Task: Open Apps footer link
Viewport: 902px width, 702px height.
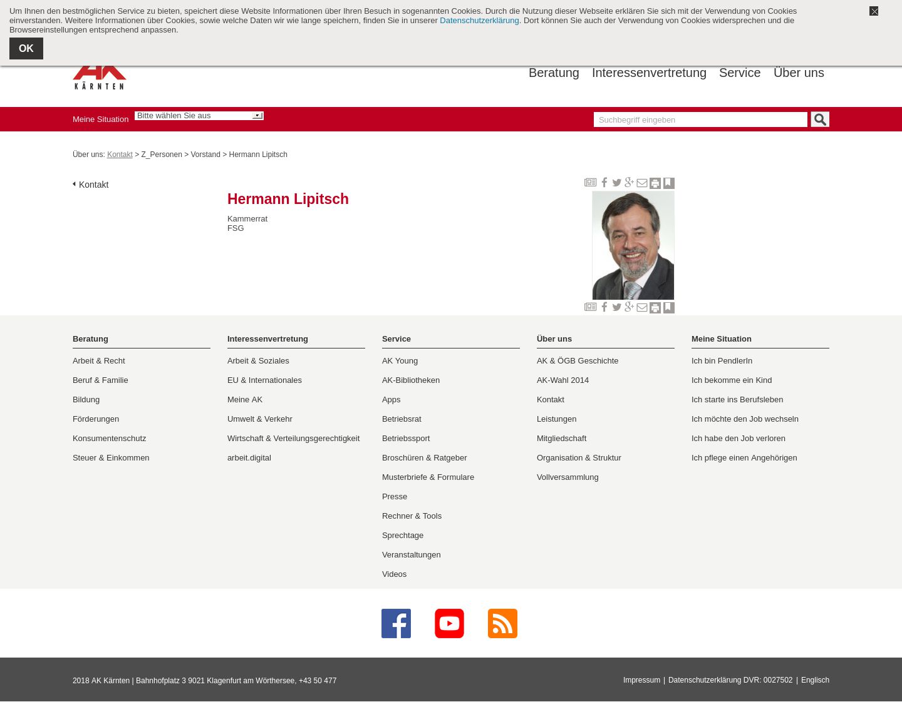Action: [391, 400]
